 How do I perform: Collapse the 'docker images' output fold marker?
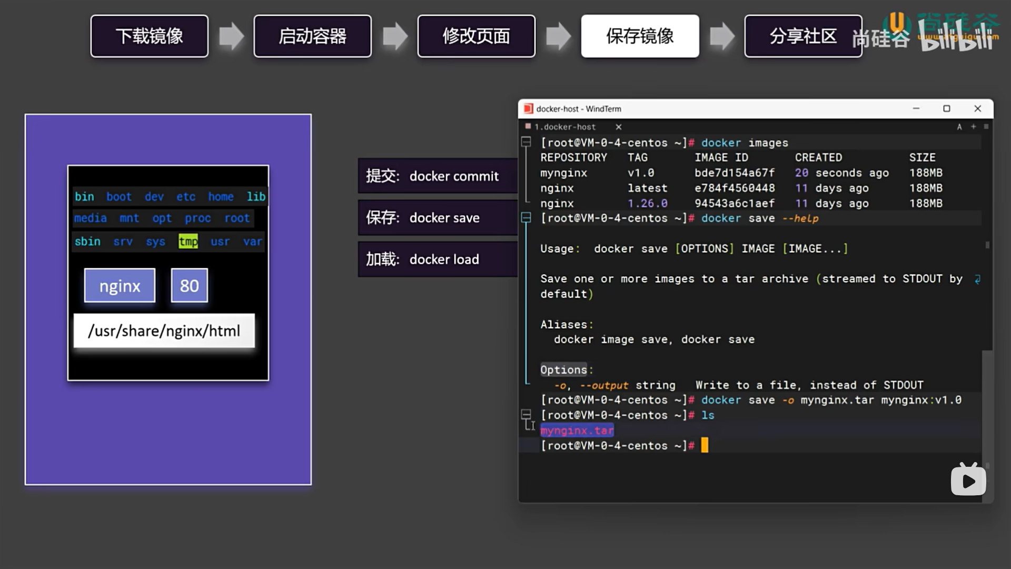click(x=526, y=142)
